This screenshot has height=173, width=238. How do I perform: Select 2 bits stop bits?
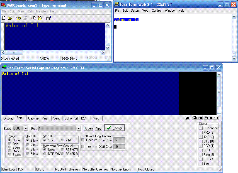(x=62, y=140)
